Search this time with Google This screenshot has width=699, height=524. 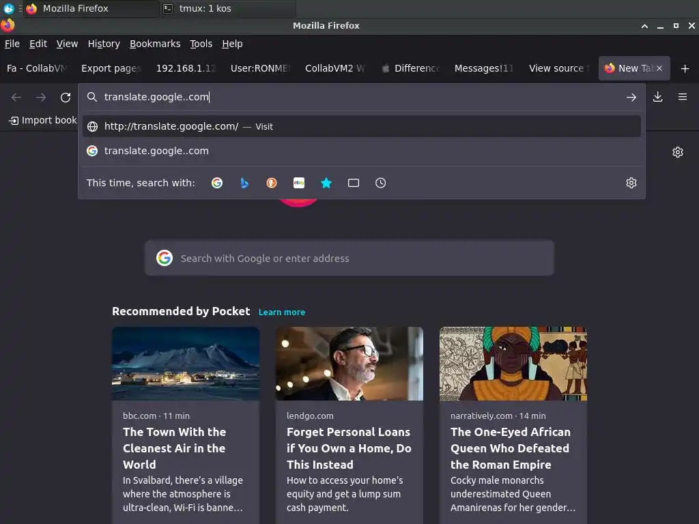pyautogui.click(x=217, y=183)
